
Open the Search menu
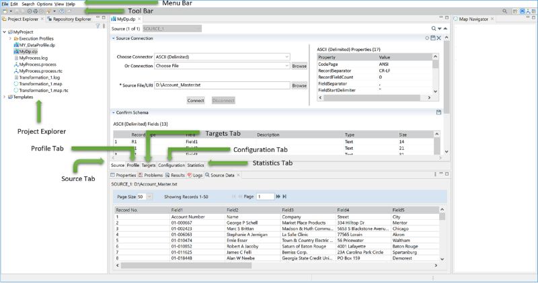pyautogui.click(x=28, y=4)
